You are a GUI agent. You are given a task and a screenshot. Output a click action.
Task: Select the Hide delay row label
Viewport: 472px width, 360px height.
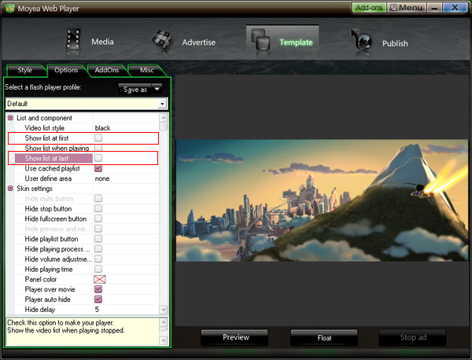pyautogui.click(x=40, y=310)
